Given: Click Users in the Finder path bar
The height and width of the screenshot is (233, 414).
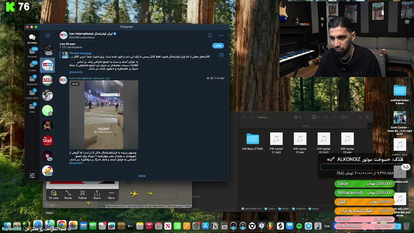Looking at the screenshot, I should (x=269, y=209).
